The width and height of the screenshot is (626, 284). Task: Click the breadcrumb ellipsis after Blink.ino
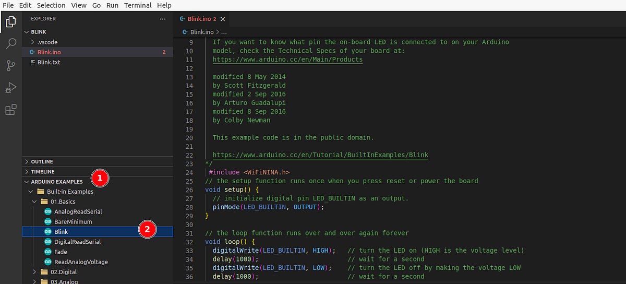tap(224, 32)
